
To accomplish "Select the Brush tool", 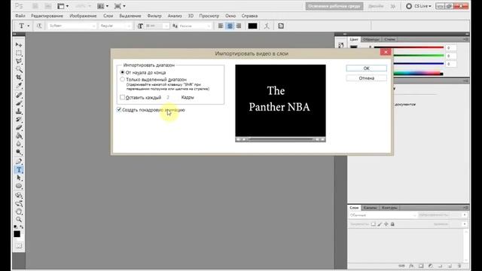I will pos(19,103).
